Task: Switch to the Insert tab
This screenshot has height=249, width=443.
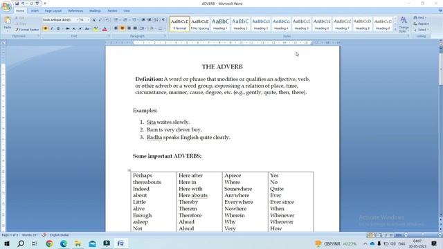Action: pos(35,11)
